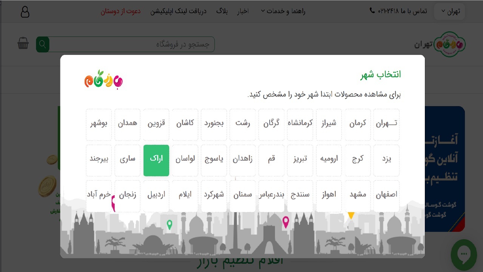The width and height of the screenshot is (483, 272).
Task: Select city زنجان
Action: click(128, 196)
